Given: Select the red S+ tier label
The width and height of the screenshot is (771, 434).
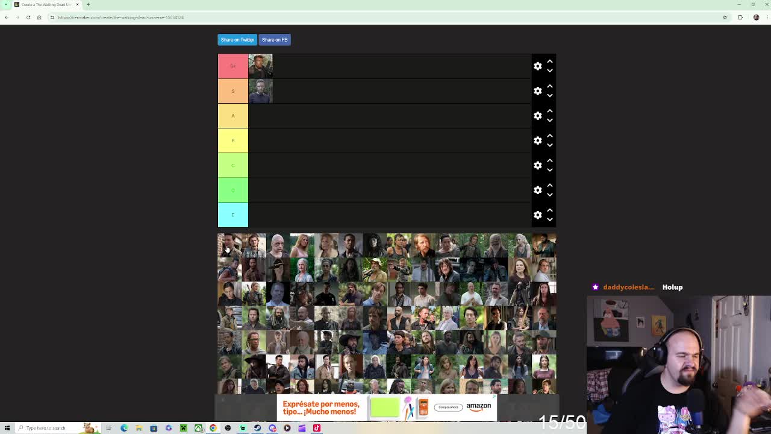Looking at the screenshot, I should 233,66.
